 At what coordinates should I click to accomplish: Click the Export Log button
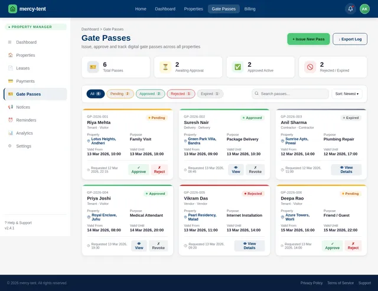tap(350, 39)
